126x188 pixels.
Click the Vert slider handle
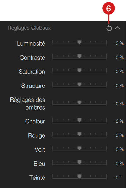[x=79, y=148]
